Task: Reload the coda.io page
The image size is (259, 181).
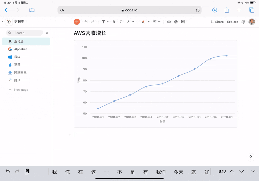Action: click(x=197, y=10)
